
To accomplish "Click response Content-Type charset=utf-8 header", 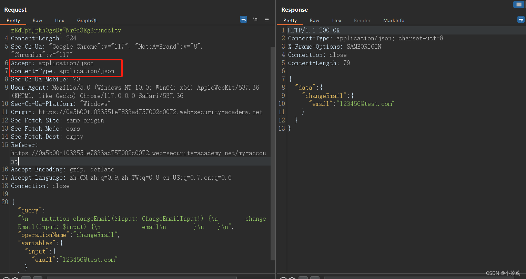I will 366,38.
